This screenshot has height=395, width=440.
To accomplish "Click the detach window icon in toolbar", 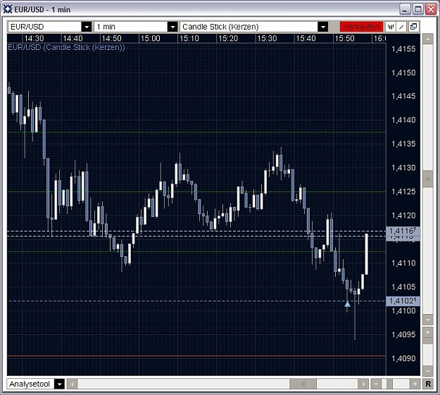I will click(413, 27).
